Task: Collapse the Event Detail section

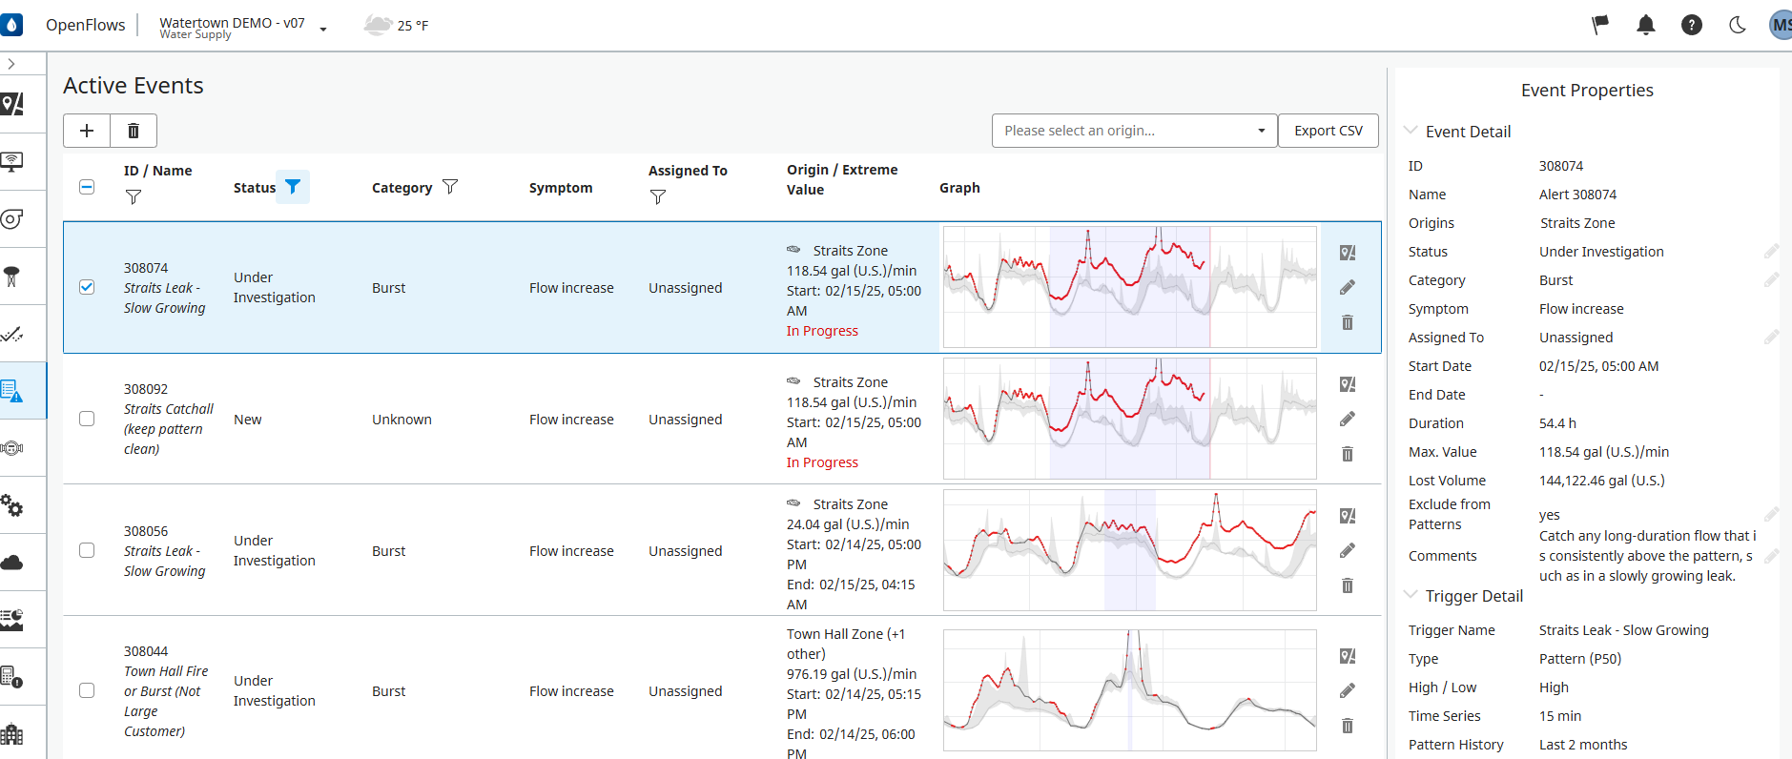Action: [x=1411, y=131]
